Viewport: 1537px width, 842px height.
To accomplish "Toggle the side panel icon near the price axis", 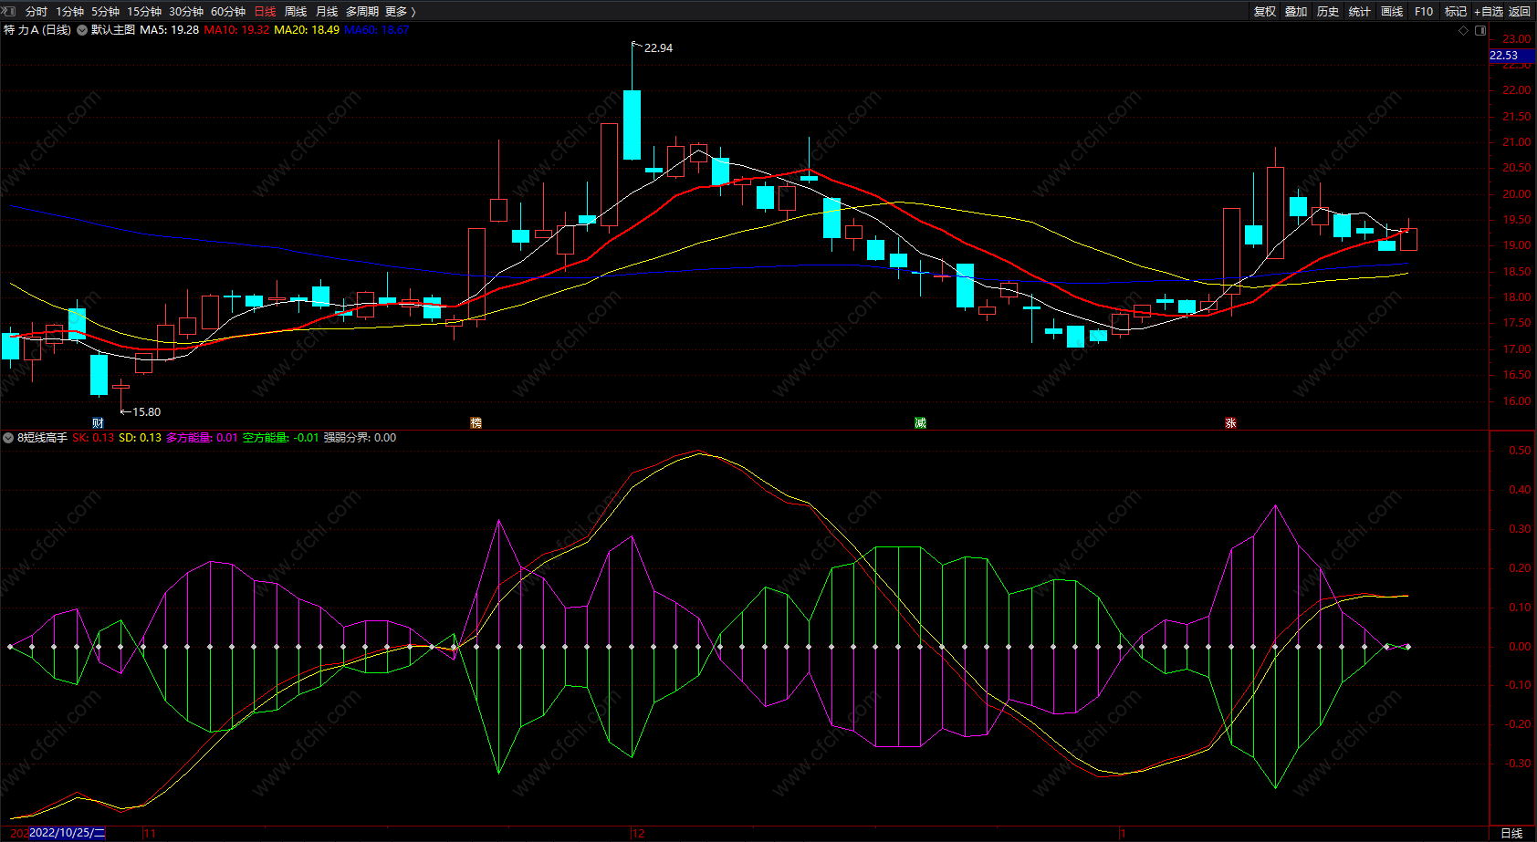I will pos(1480,30).
